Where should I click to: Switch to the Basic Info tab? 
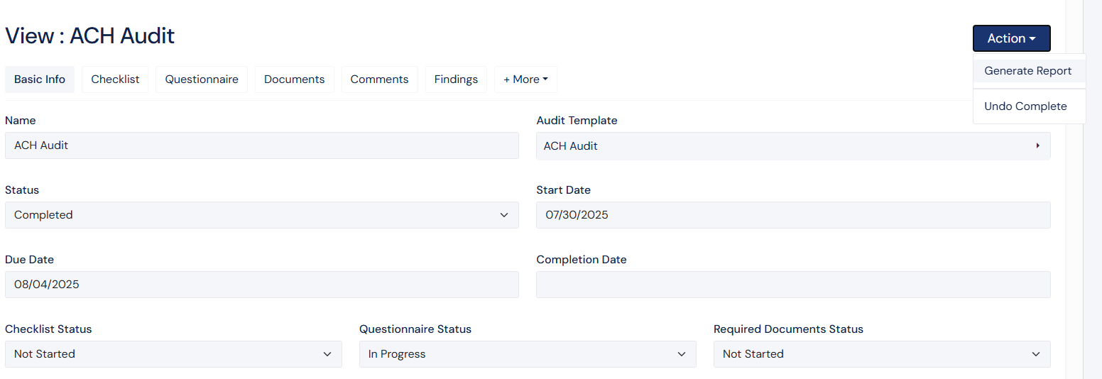[40, 79]
